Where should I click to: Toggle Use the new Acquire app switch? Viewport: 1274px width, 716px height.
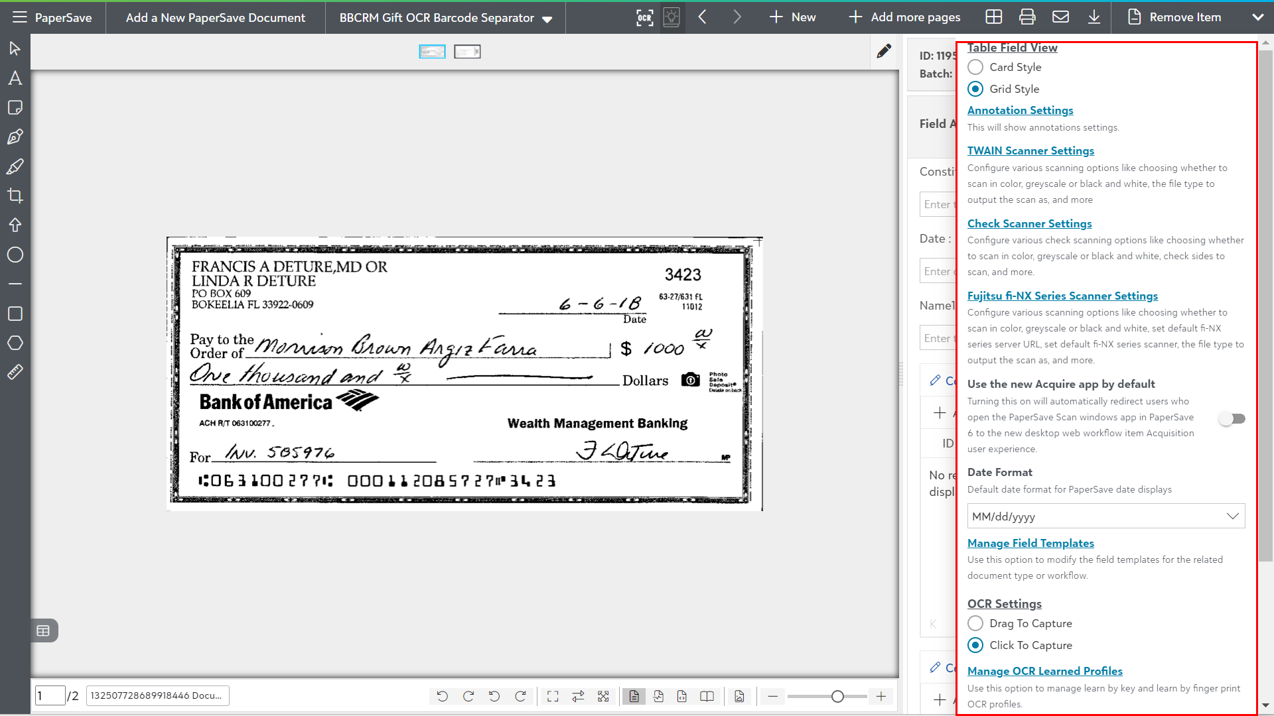[x=1232, y=418]
